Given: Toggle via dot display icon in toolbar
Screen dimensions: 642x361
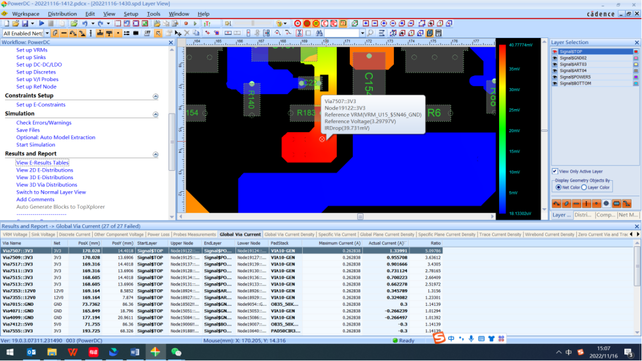Looking at the screenshot, I should point(118,33).
